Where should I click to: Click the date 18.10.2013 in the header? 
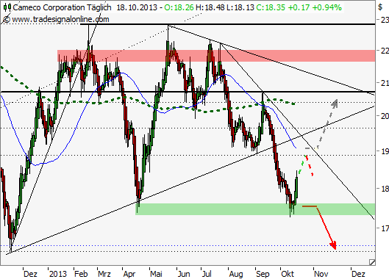(137, 7)
